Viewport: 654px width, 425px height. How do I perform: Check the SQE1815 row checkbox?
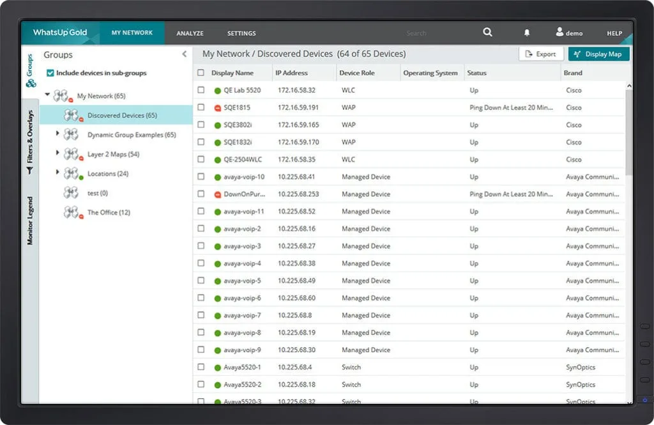click(x=201, y=107)
